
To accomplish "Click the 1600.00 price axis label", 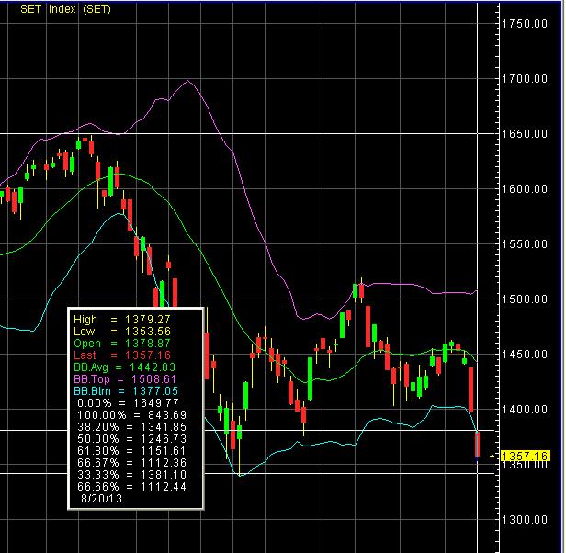I will coord(525,189).
